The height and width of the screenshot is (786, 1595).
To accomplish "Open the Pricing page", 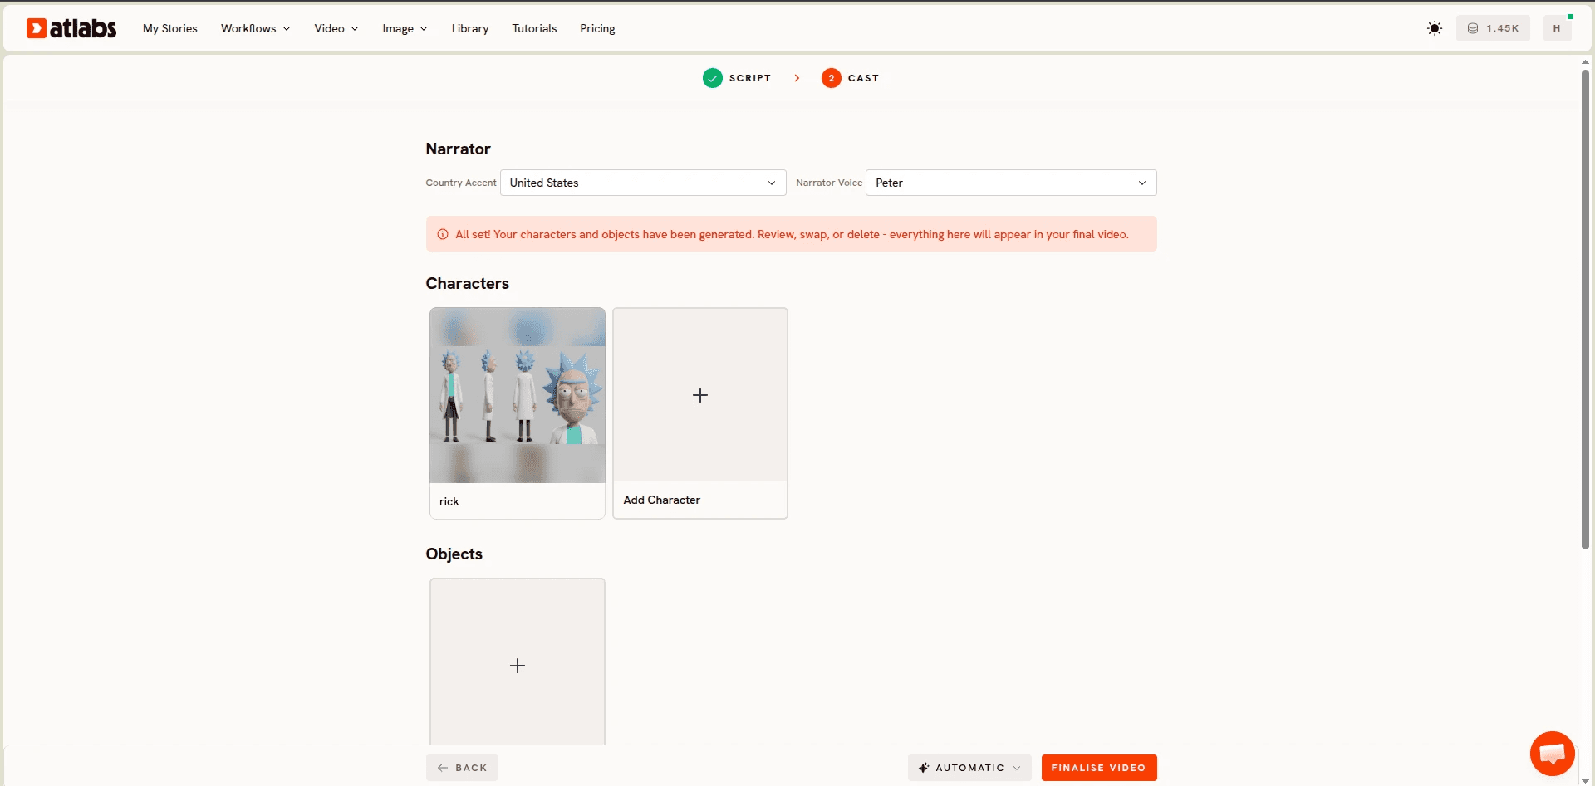I will click(597, 28).
